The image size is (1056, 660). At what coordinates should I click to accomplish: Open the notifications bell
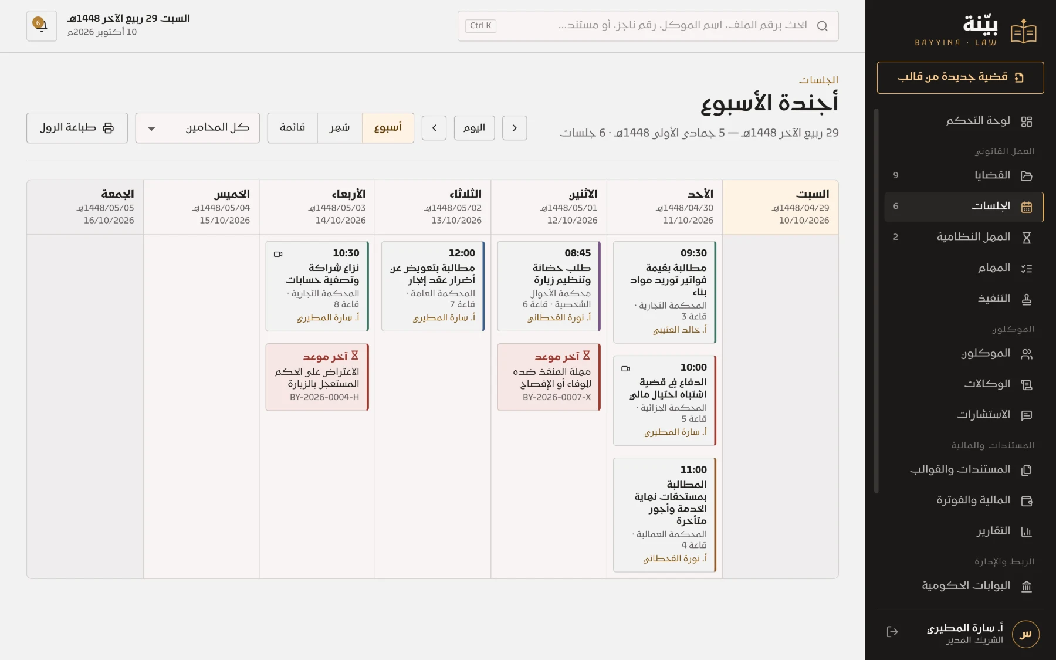(x=42, y=26)
